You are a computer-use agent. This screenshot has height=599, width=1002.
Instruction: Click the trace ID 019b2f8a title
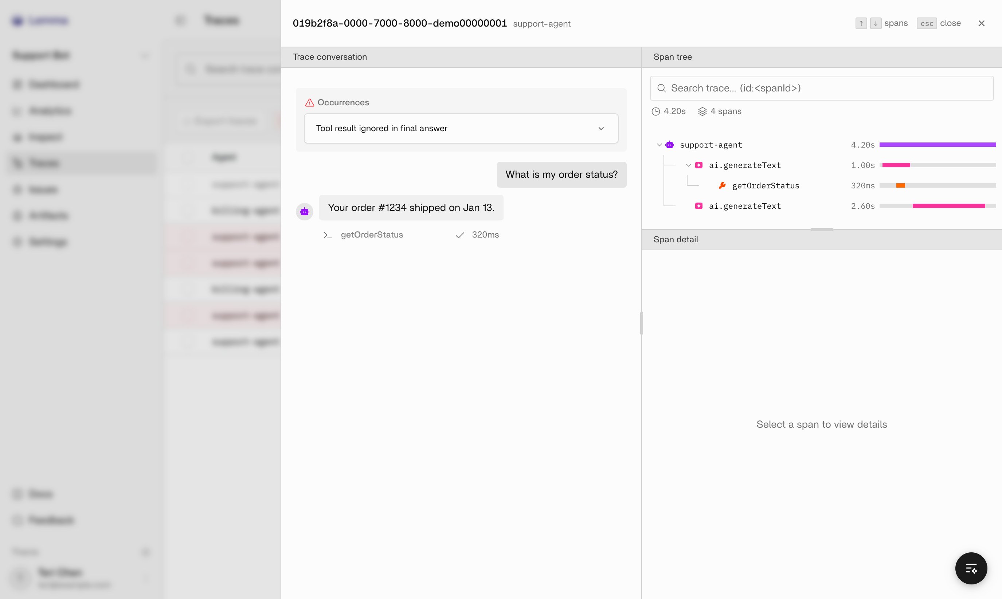(399, 23)
